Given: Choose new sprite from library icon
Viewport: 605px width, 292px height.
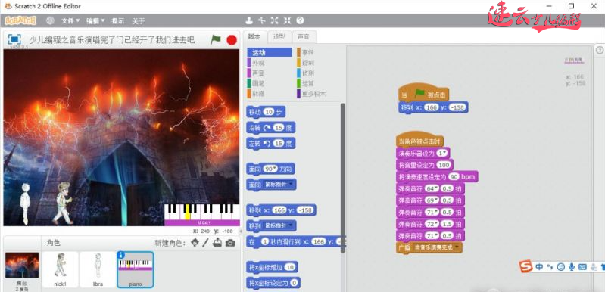Looking at the screenshot, I should [195, 243].
